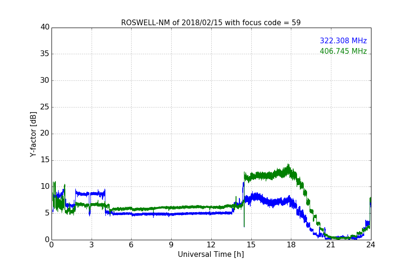Click the 'Y-factor [dB]' axis label
The image size is (412, 274).
33,134
